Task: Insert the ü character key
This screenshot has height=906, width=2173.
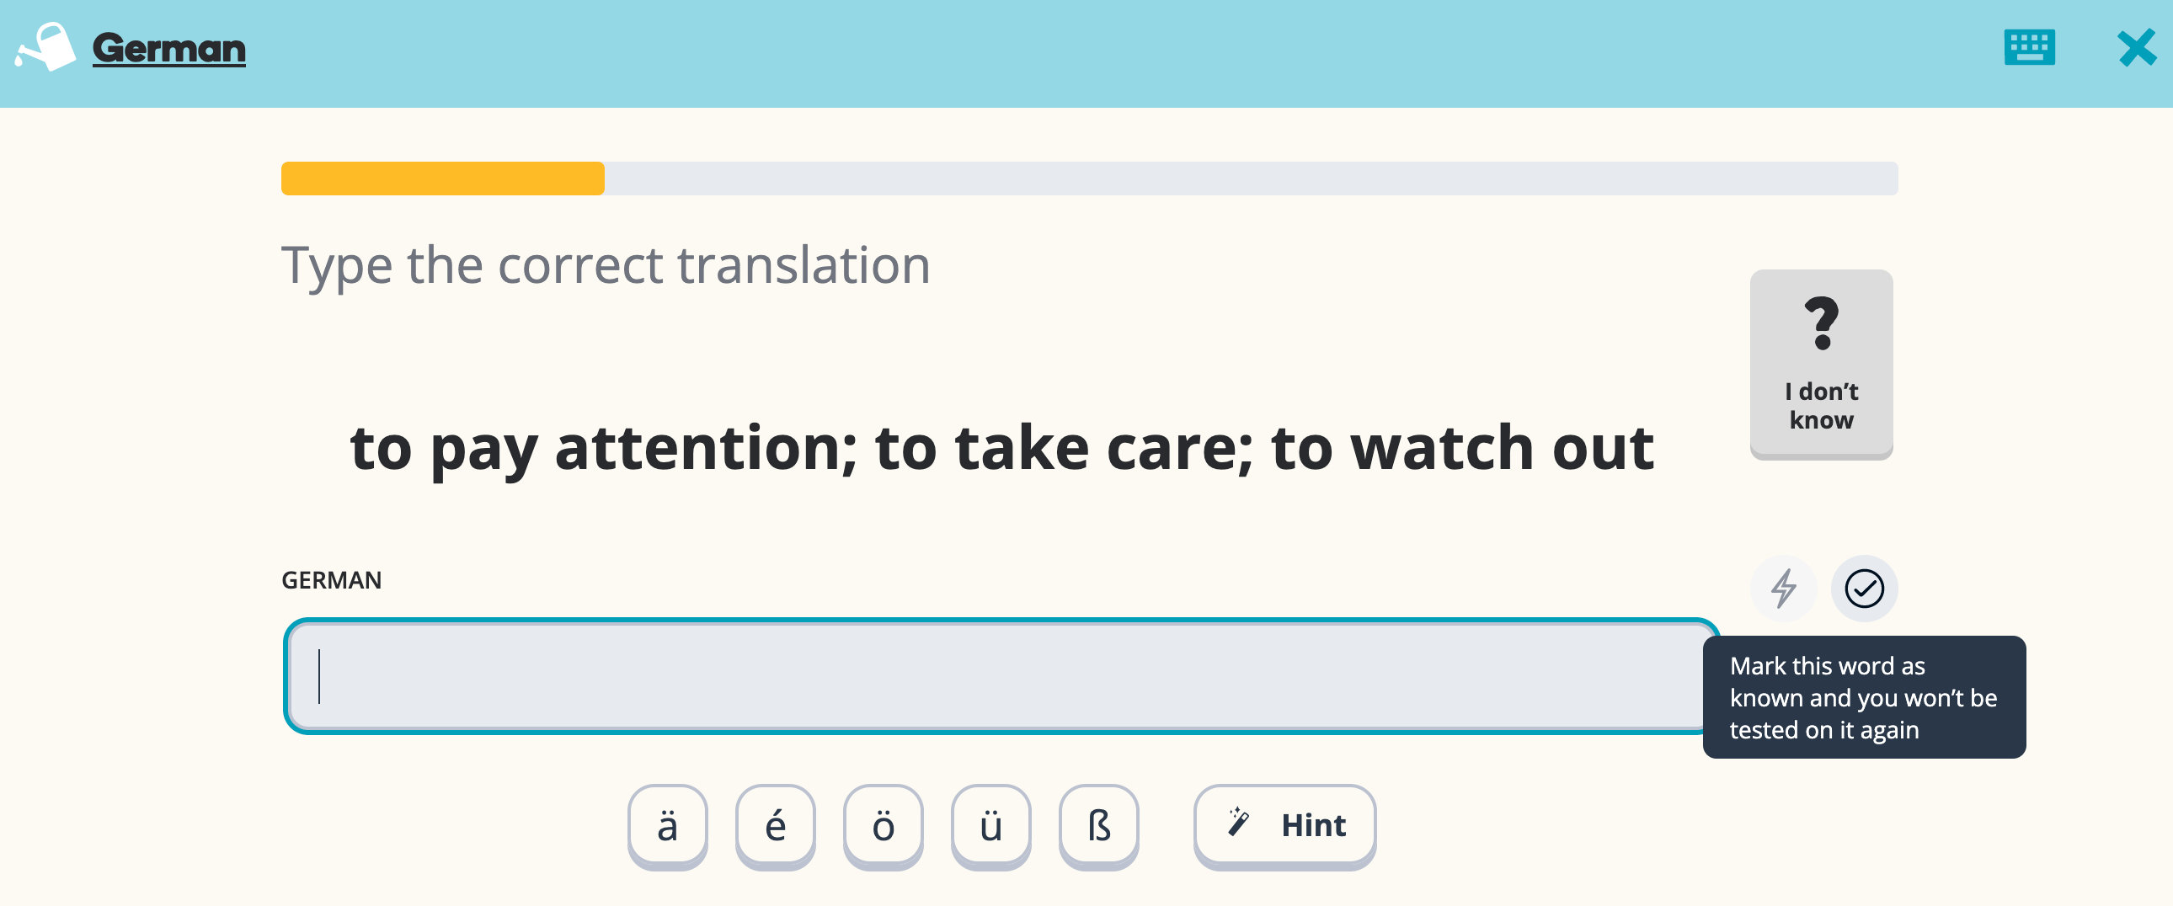Action: (991, 825)
